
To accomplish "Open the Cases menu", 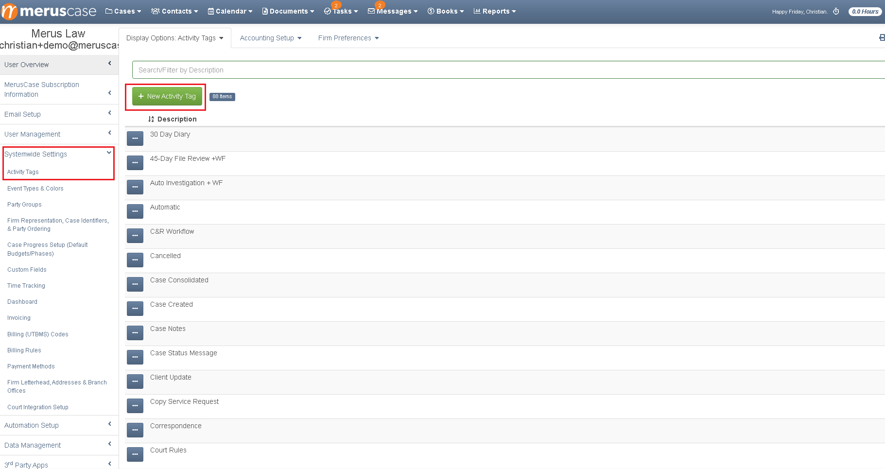I will tap(123, 11).
